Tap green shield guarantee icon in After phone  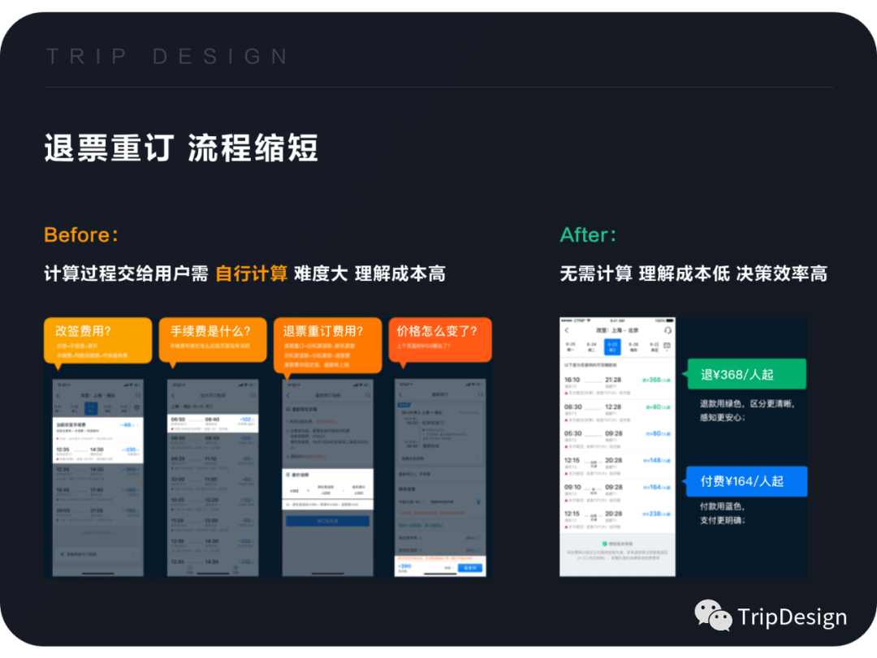click(x=605, y=544)
